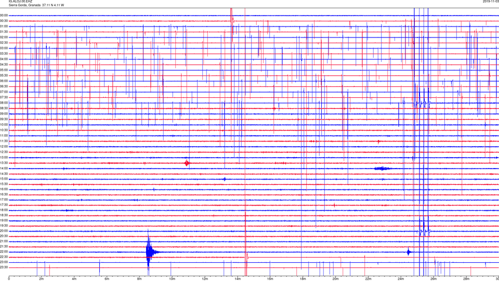Click the 20m tick label on time axis
The width and height of the screenshot is (499, 281).
coord(335,279)
